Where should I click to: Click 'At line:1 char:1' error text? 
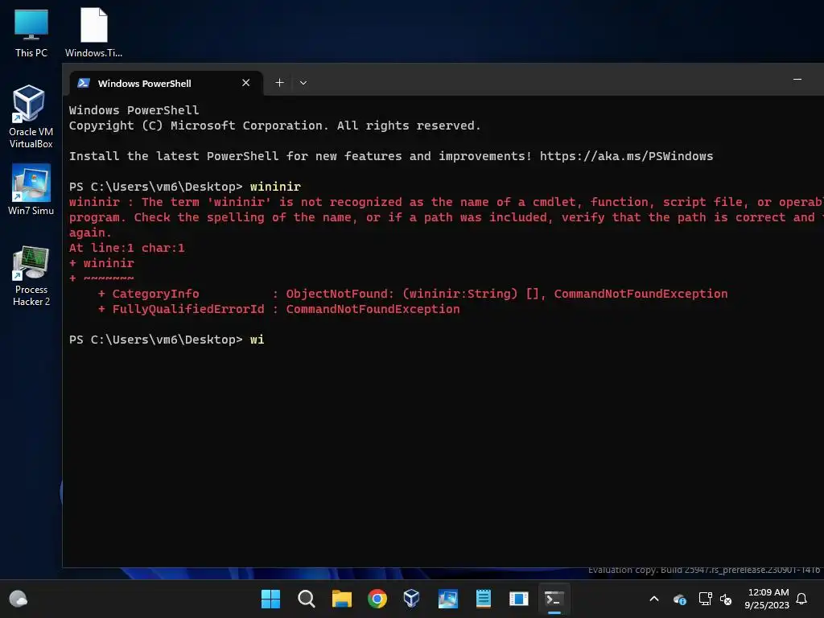(126, 248)
